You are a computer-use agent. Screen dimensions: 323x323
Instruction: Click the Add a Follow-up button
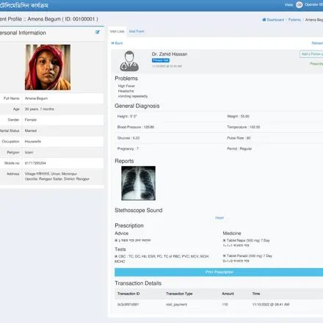point(311,54)
